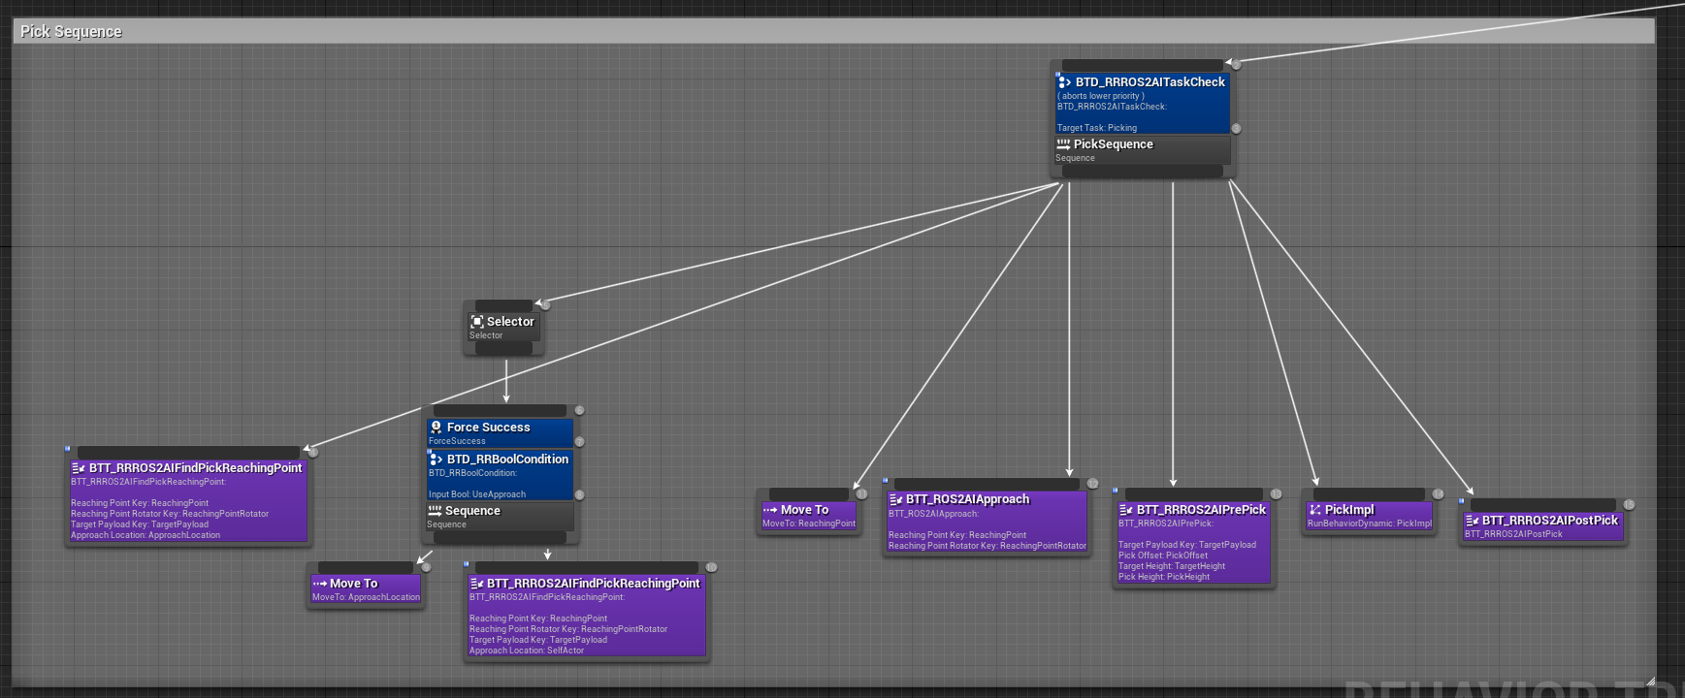Click the BTT_RRROS2AIPrePick task icon
The image size is (1685, 698).
point(1126,510)
